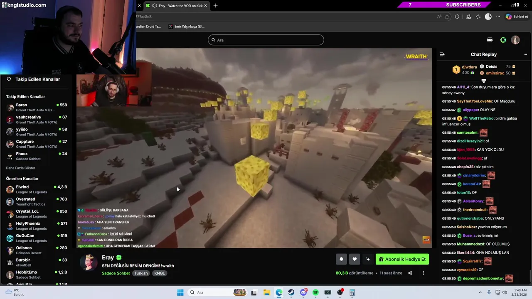Click the Windows taskbar search box
The image size is (532, 299).
(x=217, y=292)
